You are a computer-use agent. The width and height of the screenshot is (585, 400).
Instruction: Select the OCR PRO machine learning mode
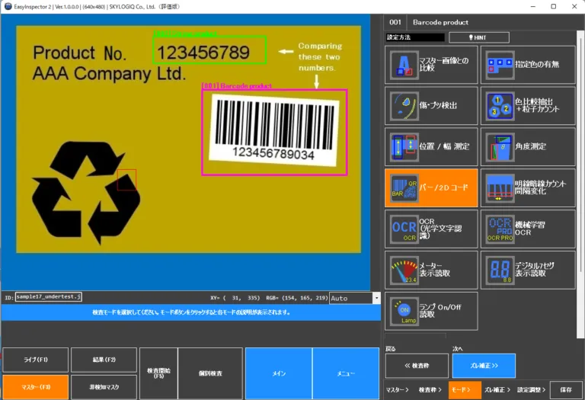528,229
